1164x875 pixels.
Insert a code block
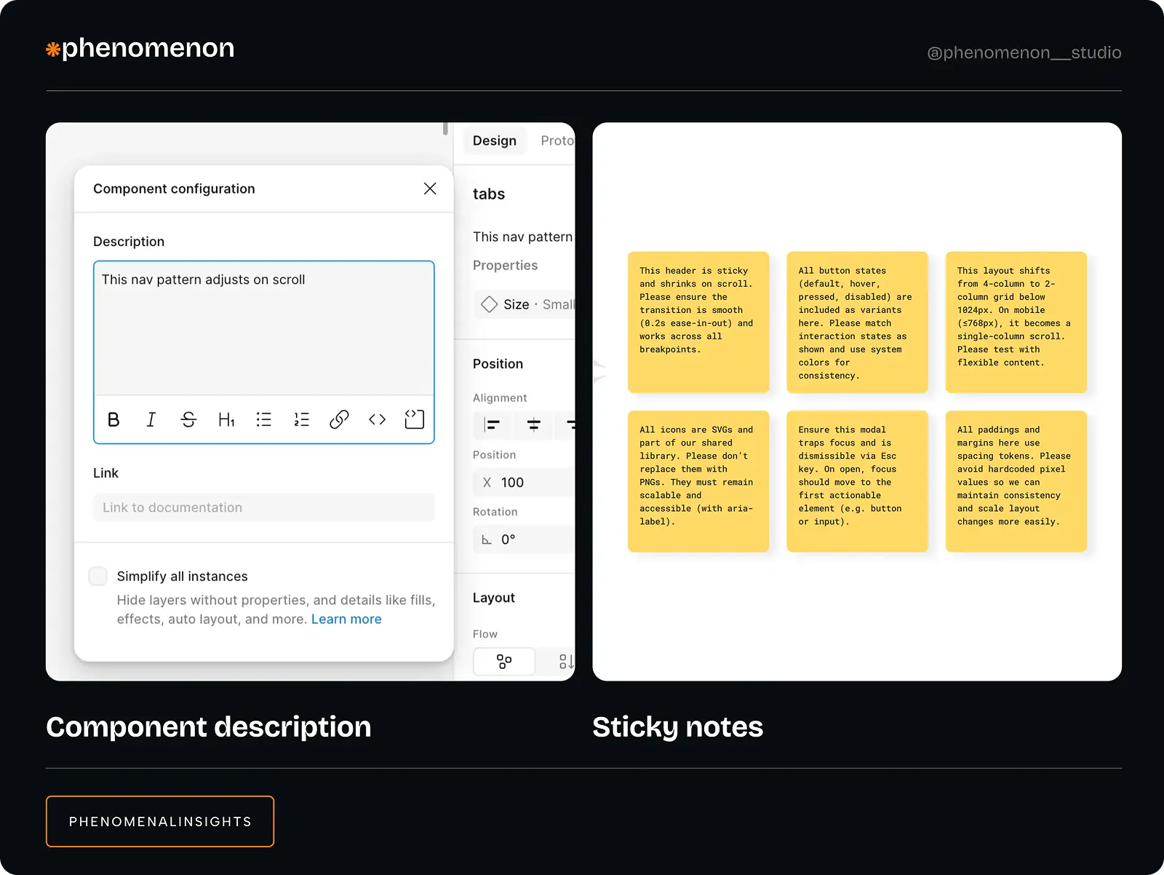(414, 419)
